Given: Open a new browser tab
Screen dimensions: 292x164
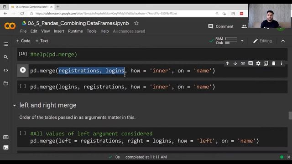Looking at the screenshot, I should tap(58, 7).
